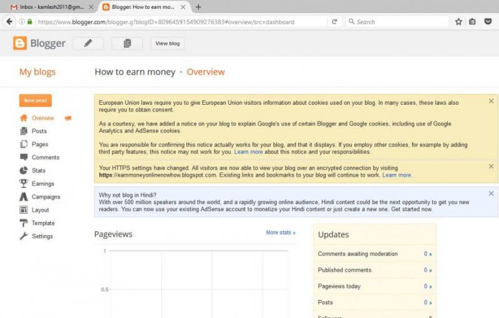This screenshot has height=318, width=499.
Task: Bookmark page with star icon
Action: coord(458,22)
